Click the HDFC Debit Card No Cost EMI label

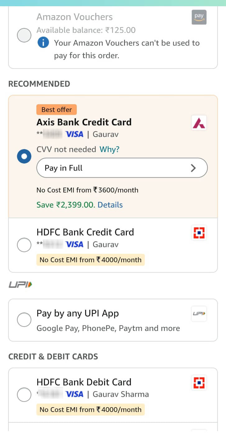point(90,410)
